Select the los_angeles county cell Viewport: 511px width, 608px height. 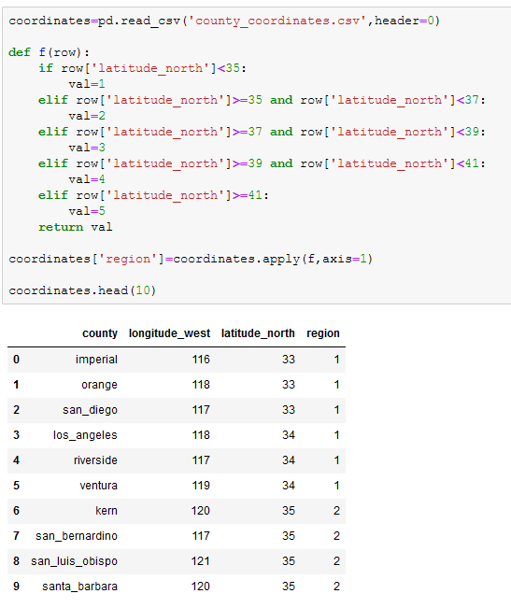pyautogui.click(x=85, y=435)
